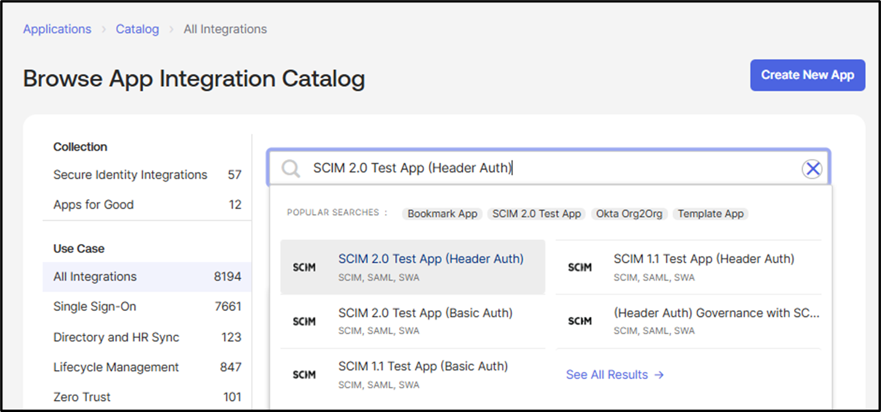Click POPULAR SEARCHES label
The width and height of the screenshot is (881, 412).
(337, 213)
